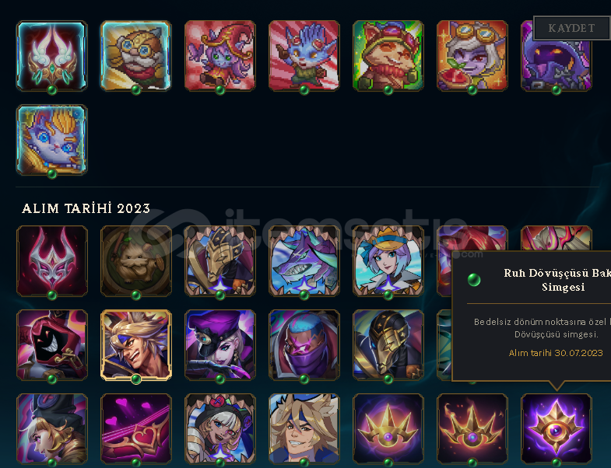The height and width of the screenshot is (468, 611).
Task: Select the red shadow grinning jester icon
Action: [x=51, y=345]
